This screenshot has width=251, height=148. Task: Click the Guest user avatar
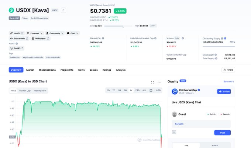point(174,114)
